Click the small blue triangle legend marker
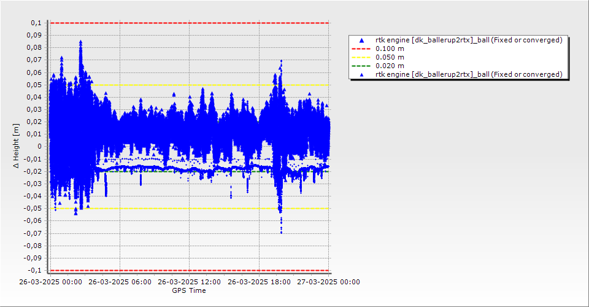This screenshot has width=589, height=307. coord(362,75)
